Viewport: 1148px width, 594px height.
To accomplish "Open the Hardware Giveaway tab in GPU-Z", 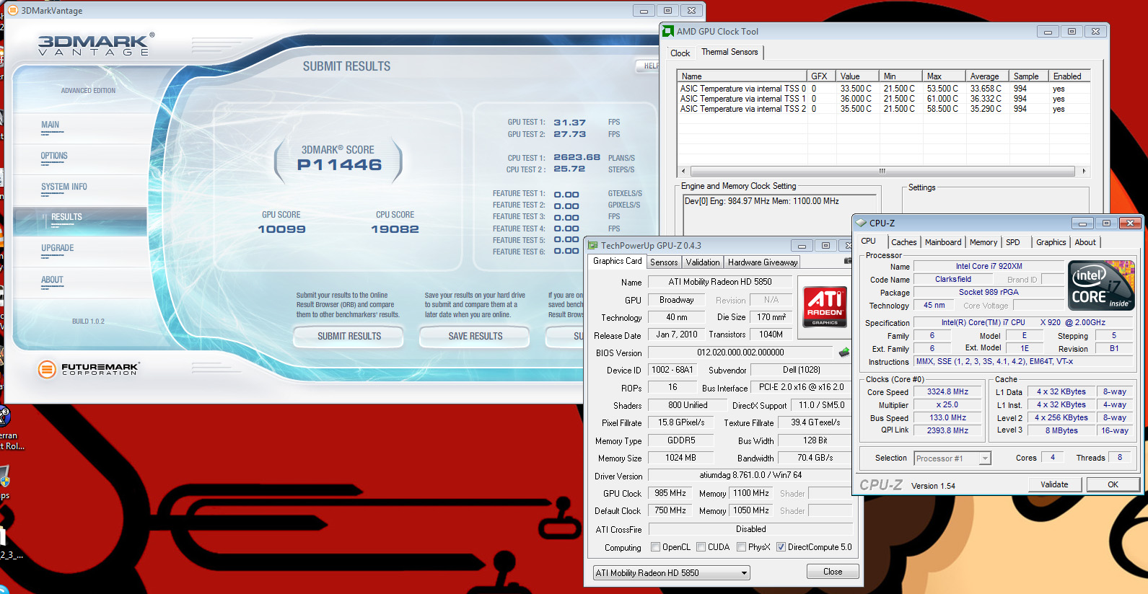I will pos(763,262).
